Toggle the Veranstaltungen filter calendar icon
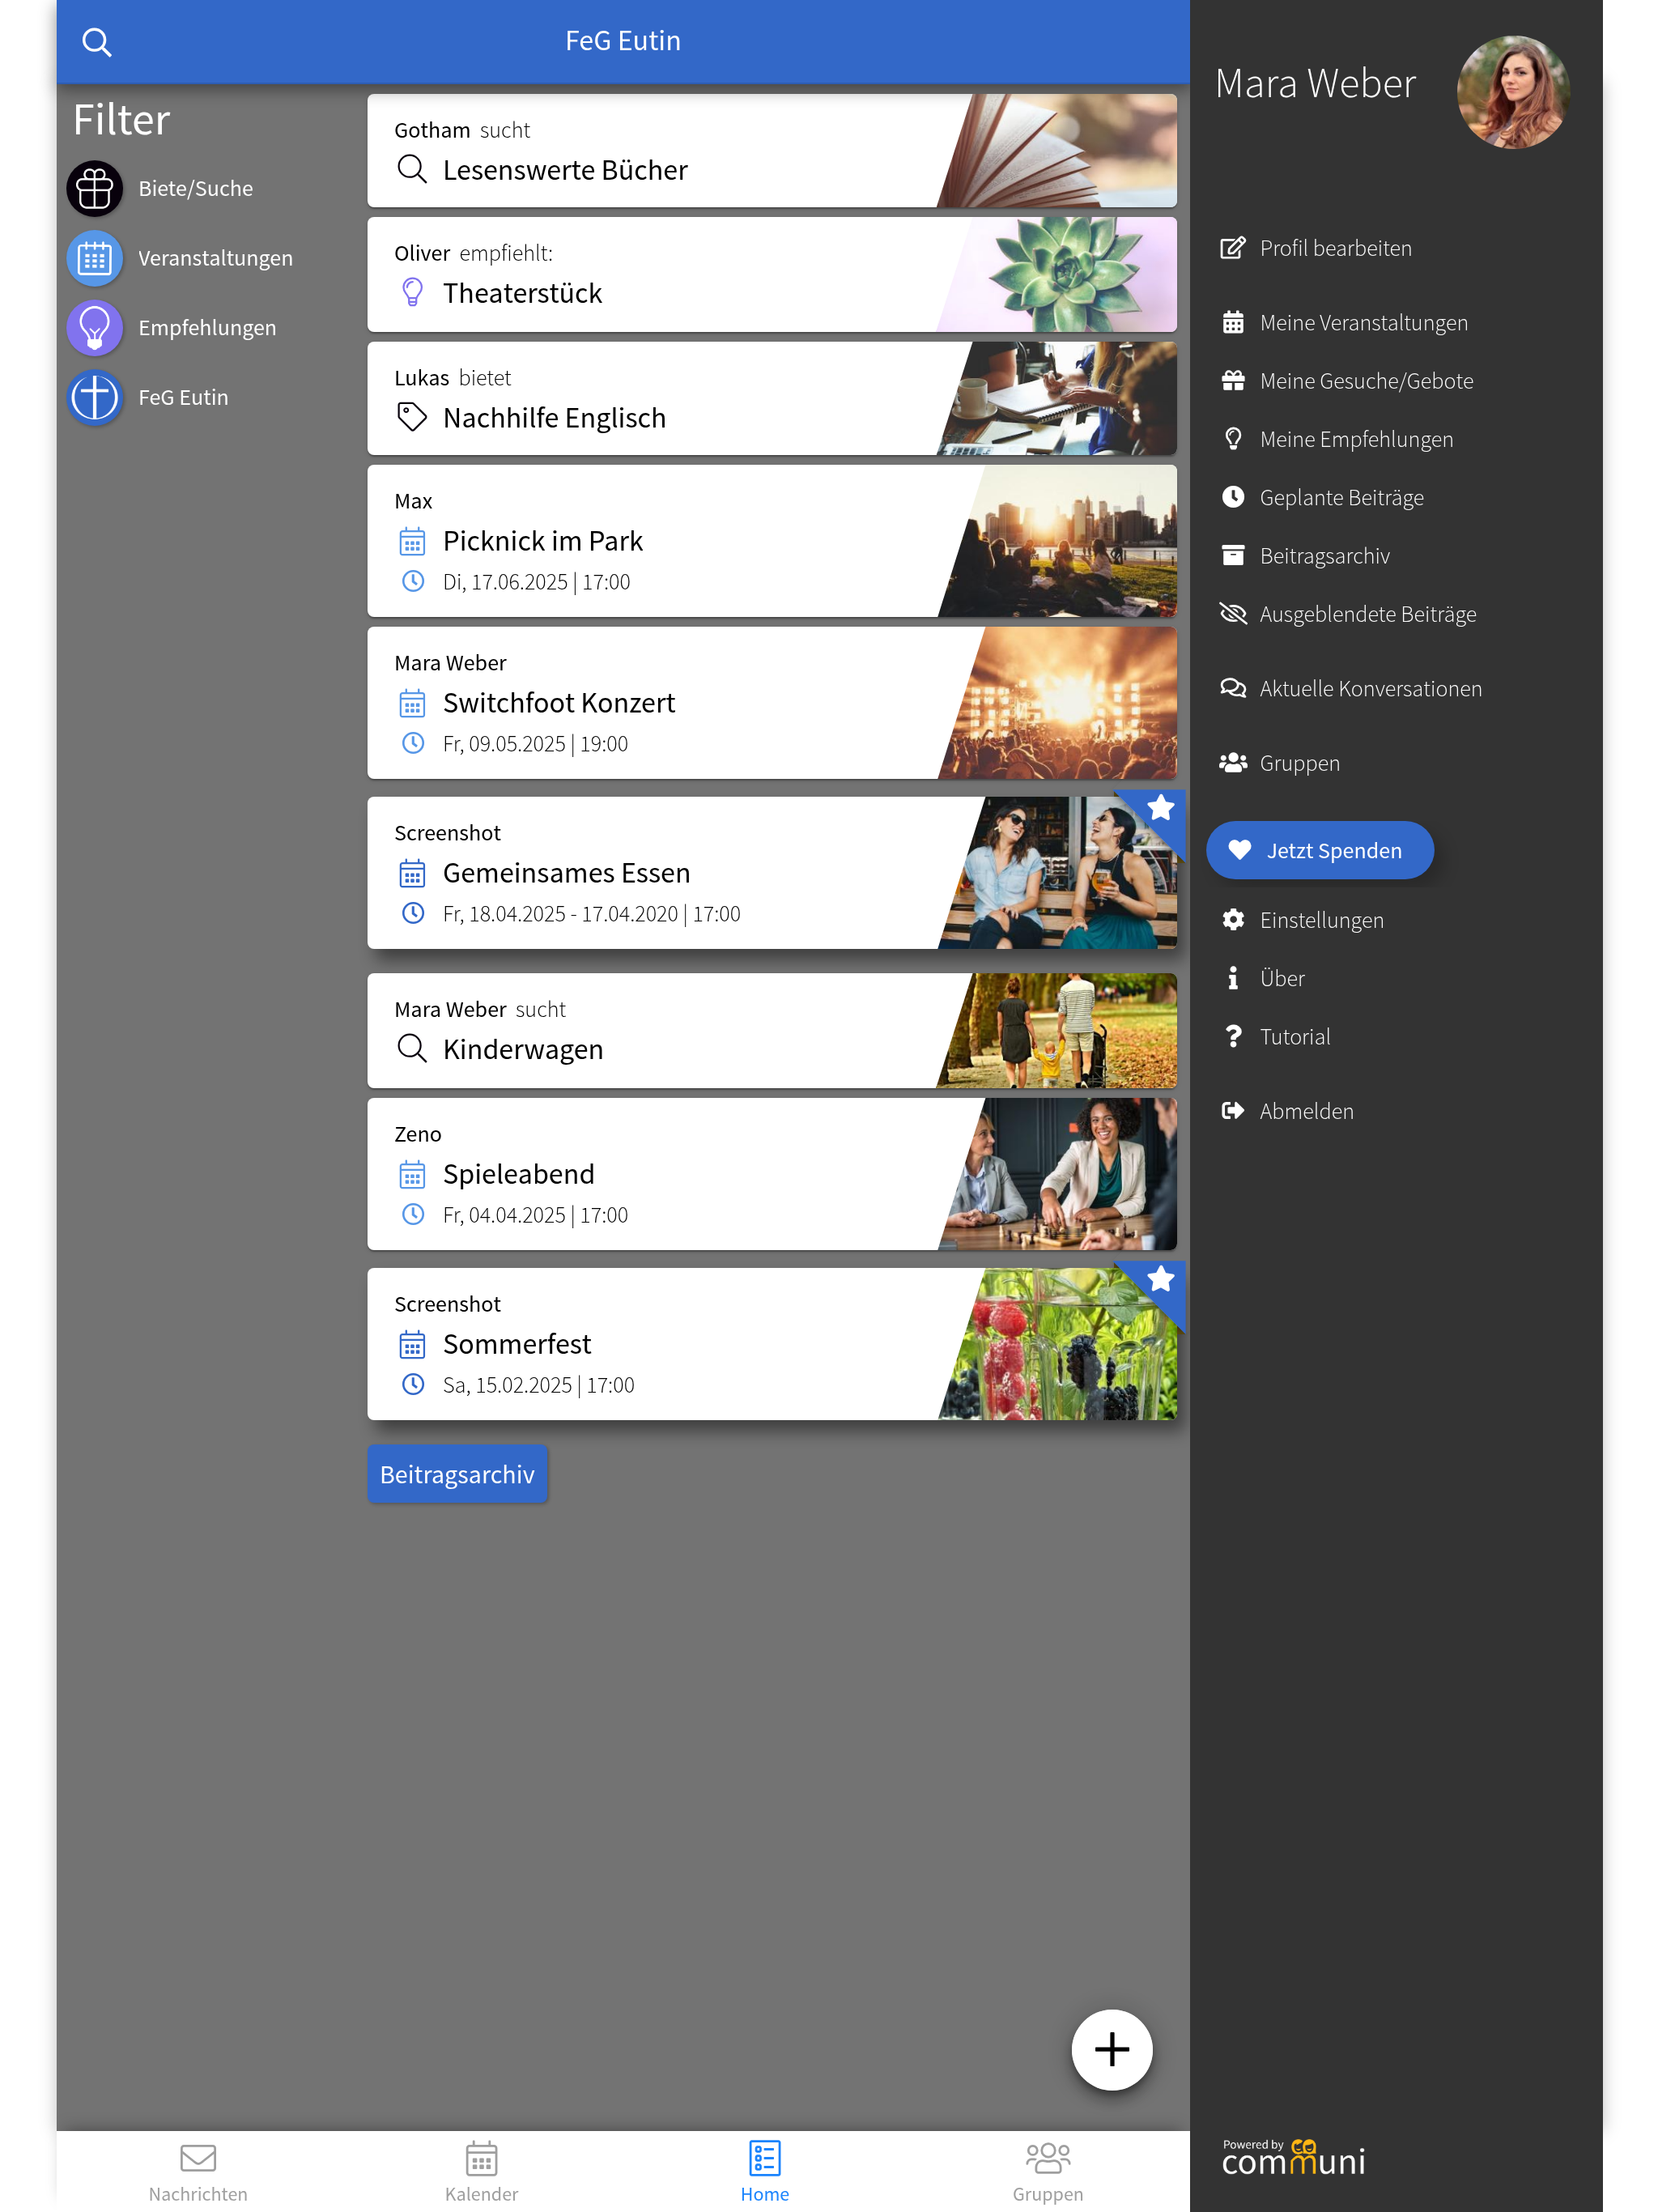Image resolution: width=1658 pixels, height=2212 pixels. [95, 258]
